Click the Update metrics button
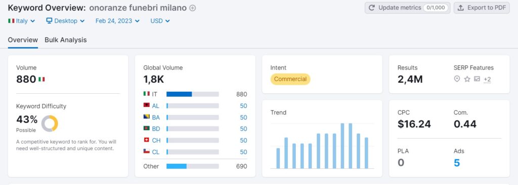 407,8
